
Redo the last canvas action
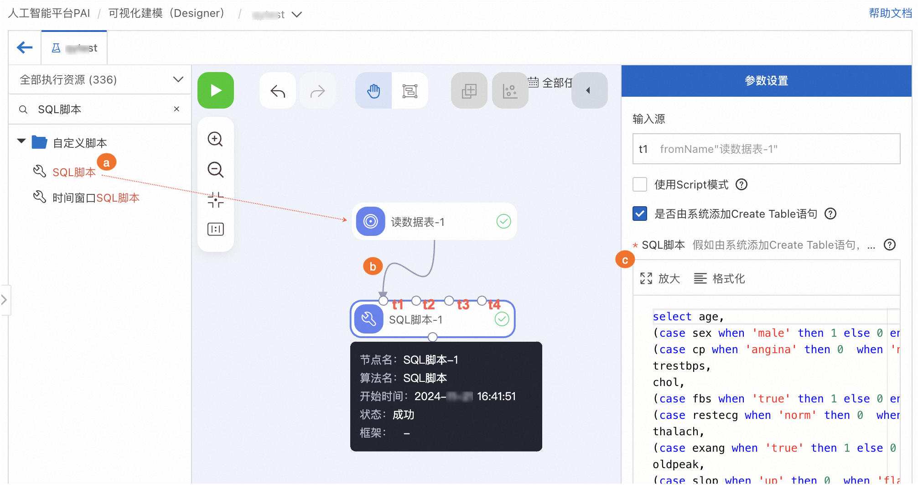317,91
